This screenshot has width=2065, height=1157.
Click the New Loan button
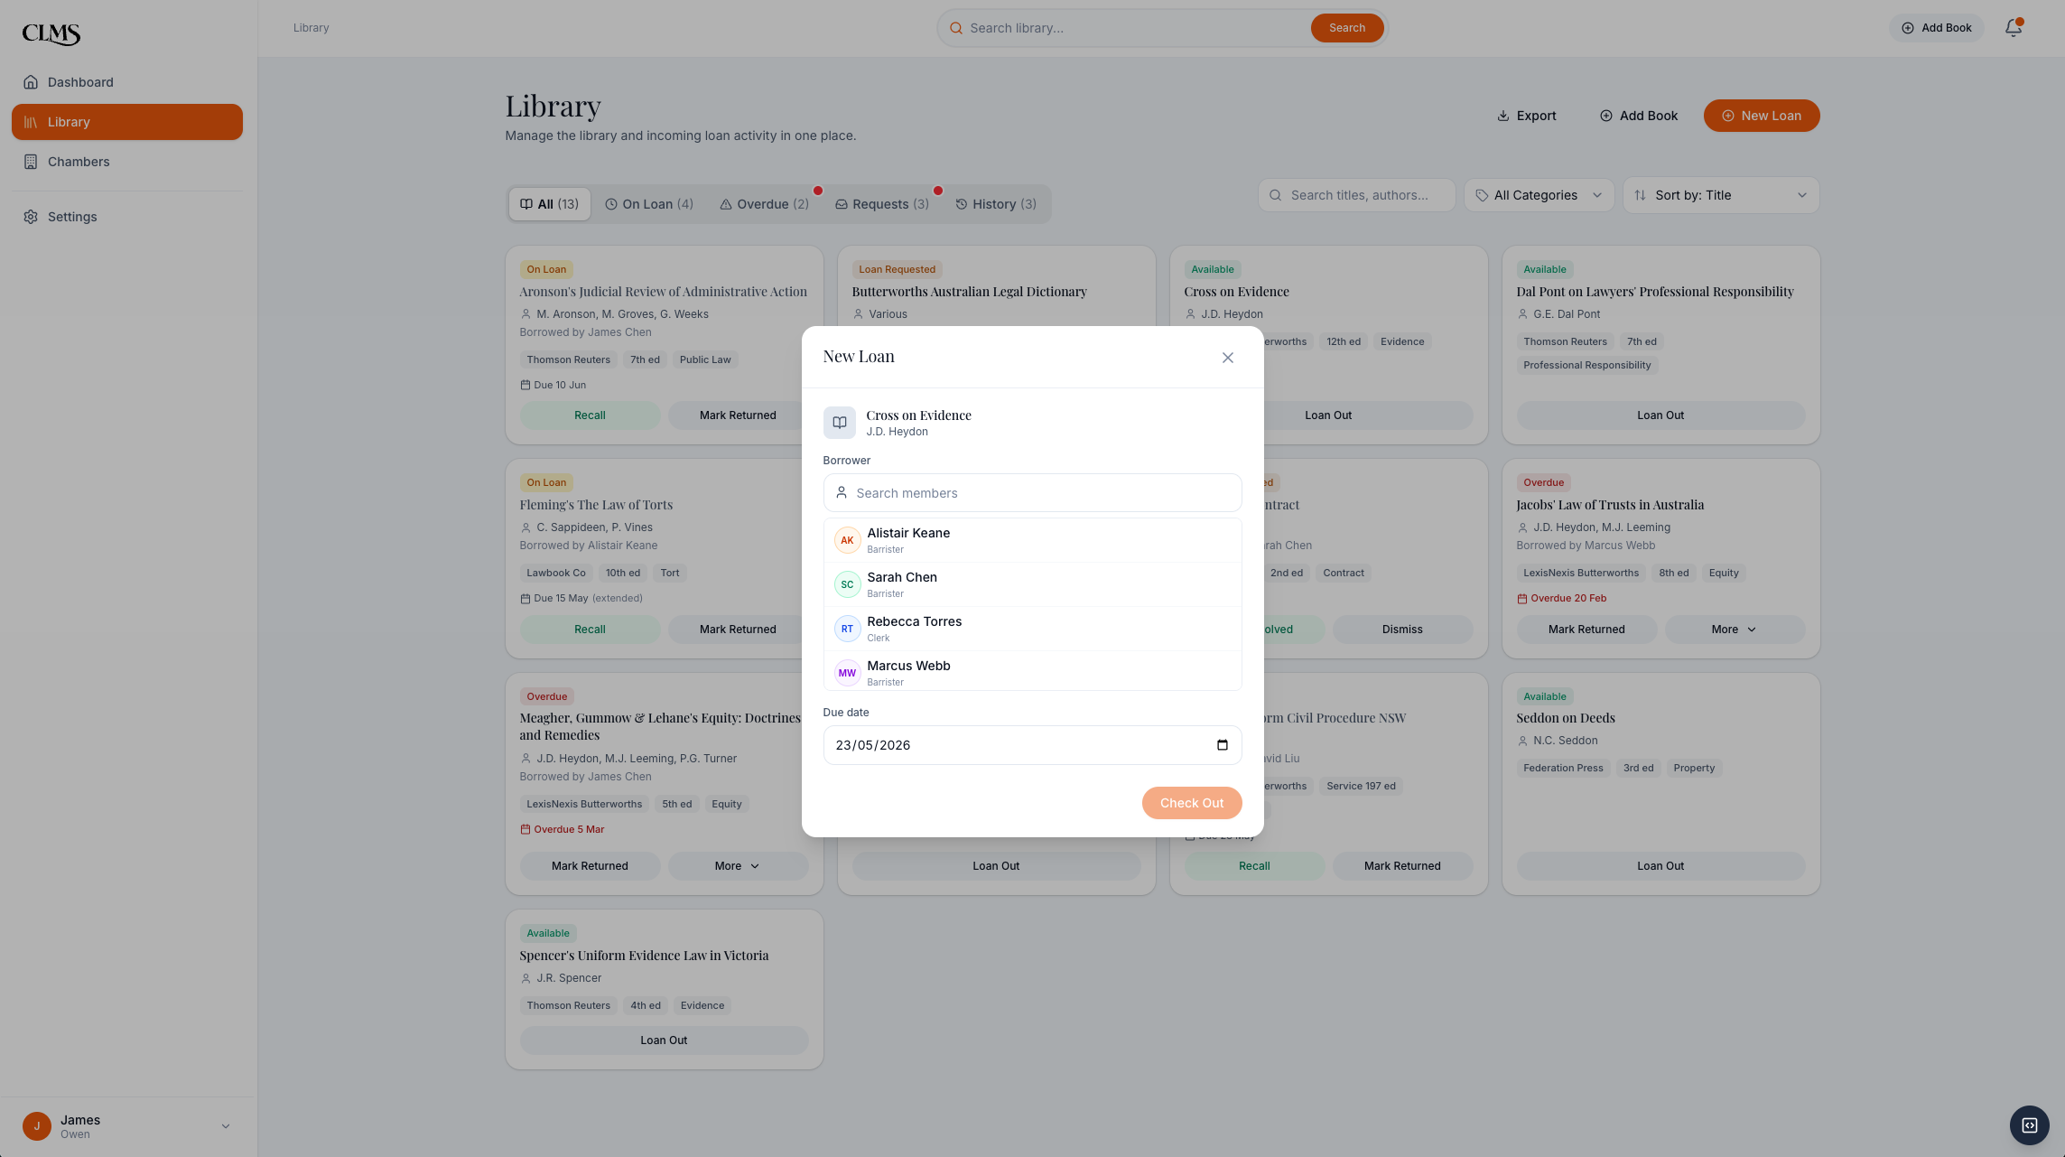[x=1761, y=116]
